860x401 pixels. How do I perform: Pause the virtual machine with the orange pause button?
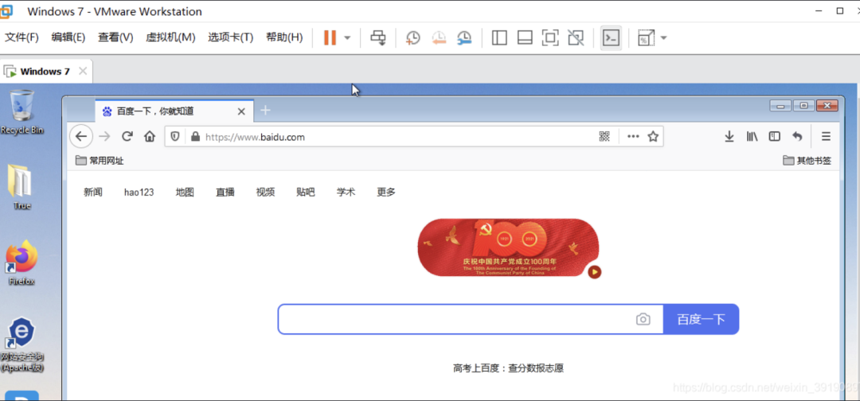pyautogui.click(x=330, y=37)
